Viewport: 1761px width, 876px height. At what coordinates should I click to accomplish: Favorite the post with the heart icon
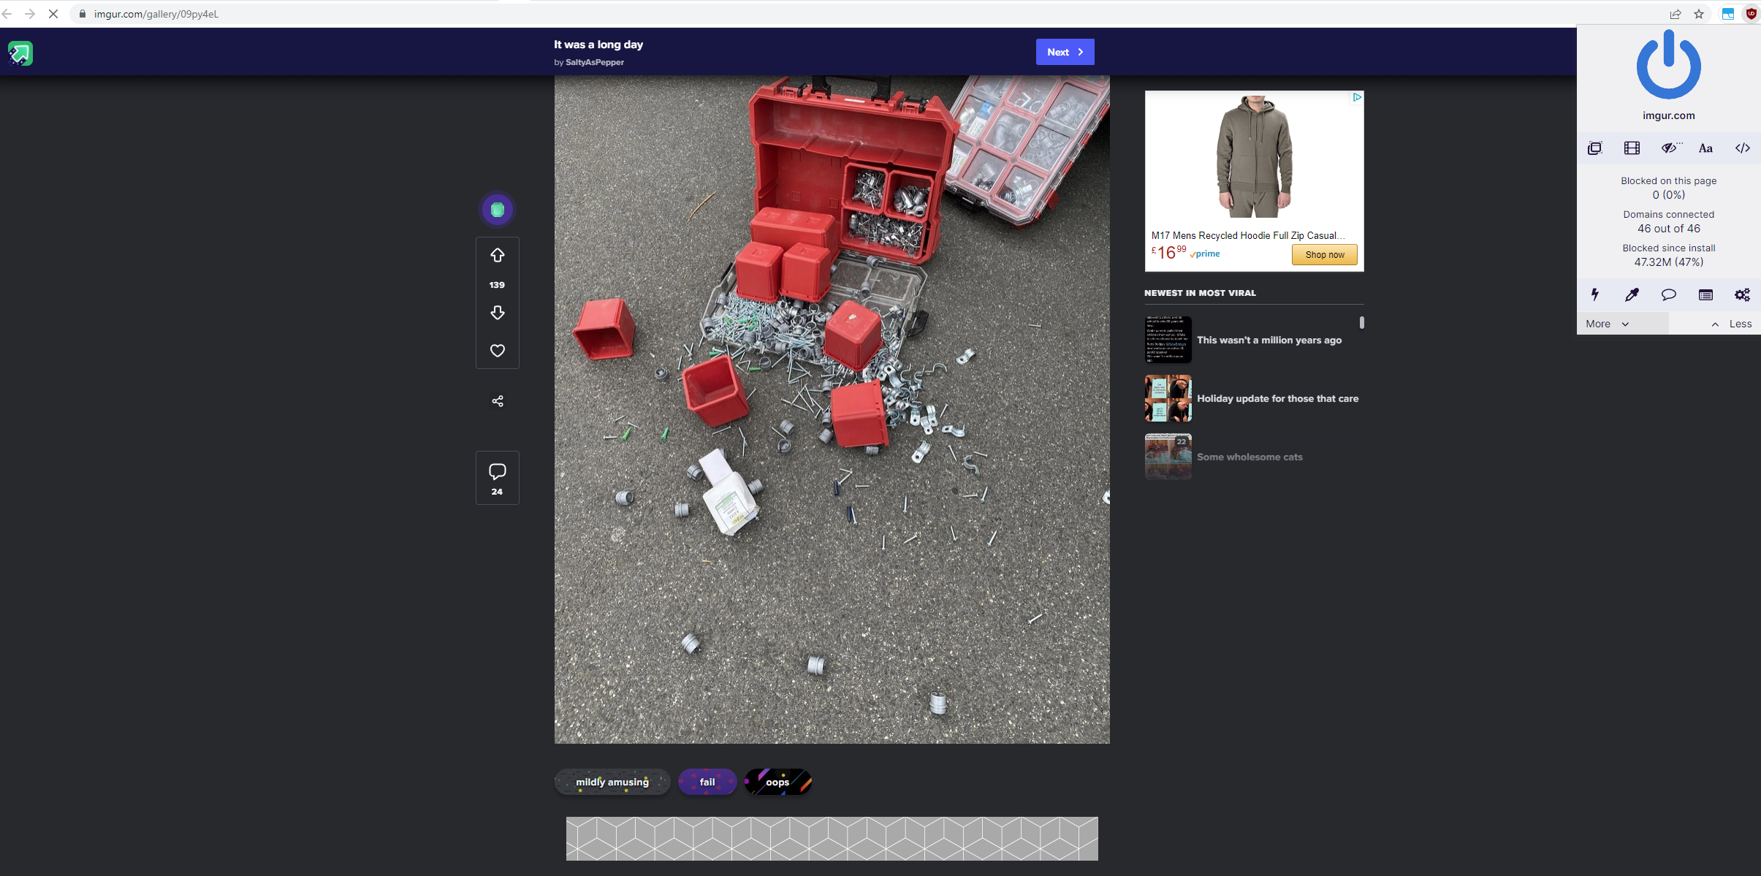[497, 350]
